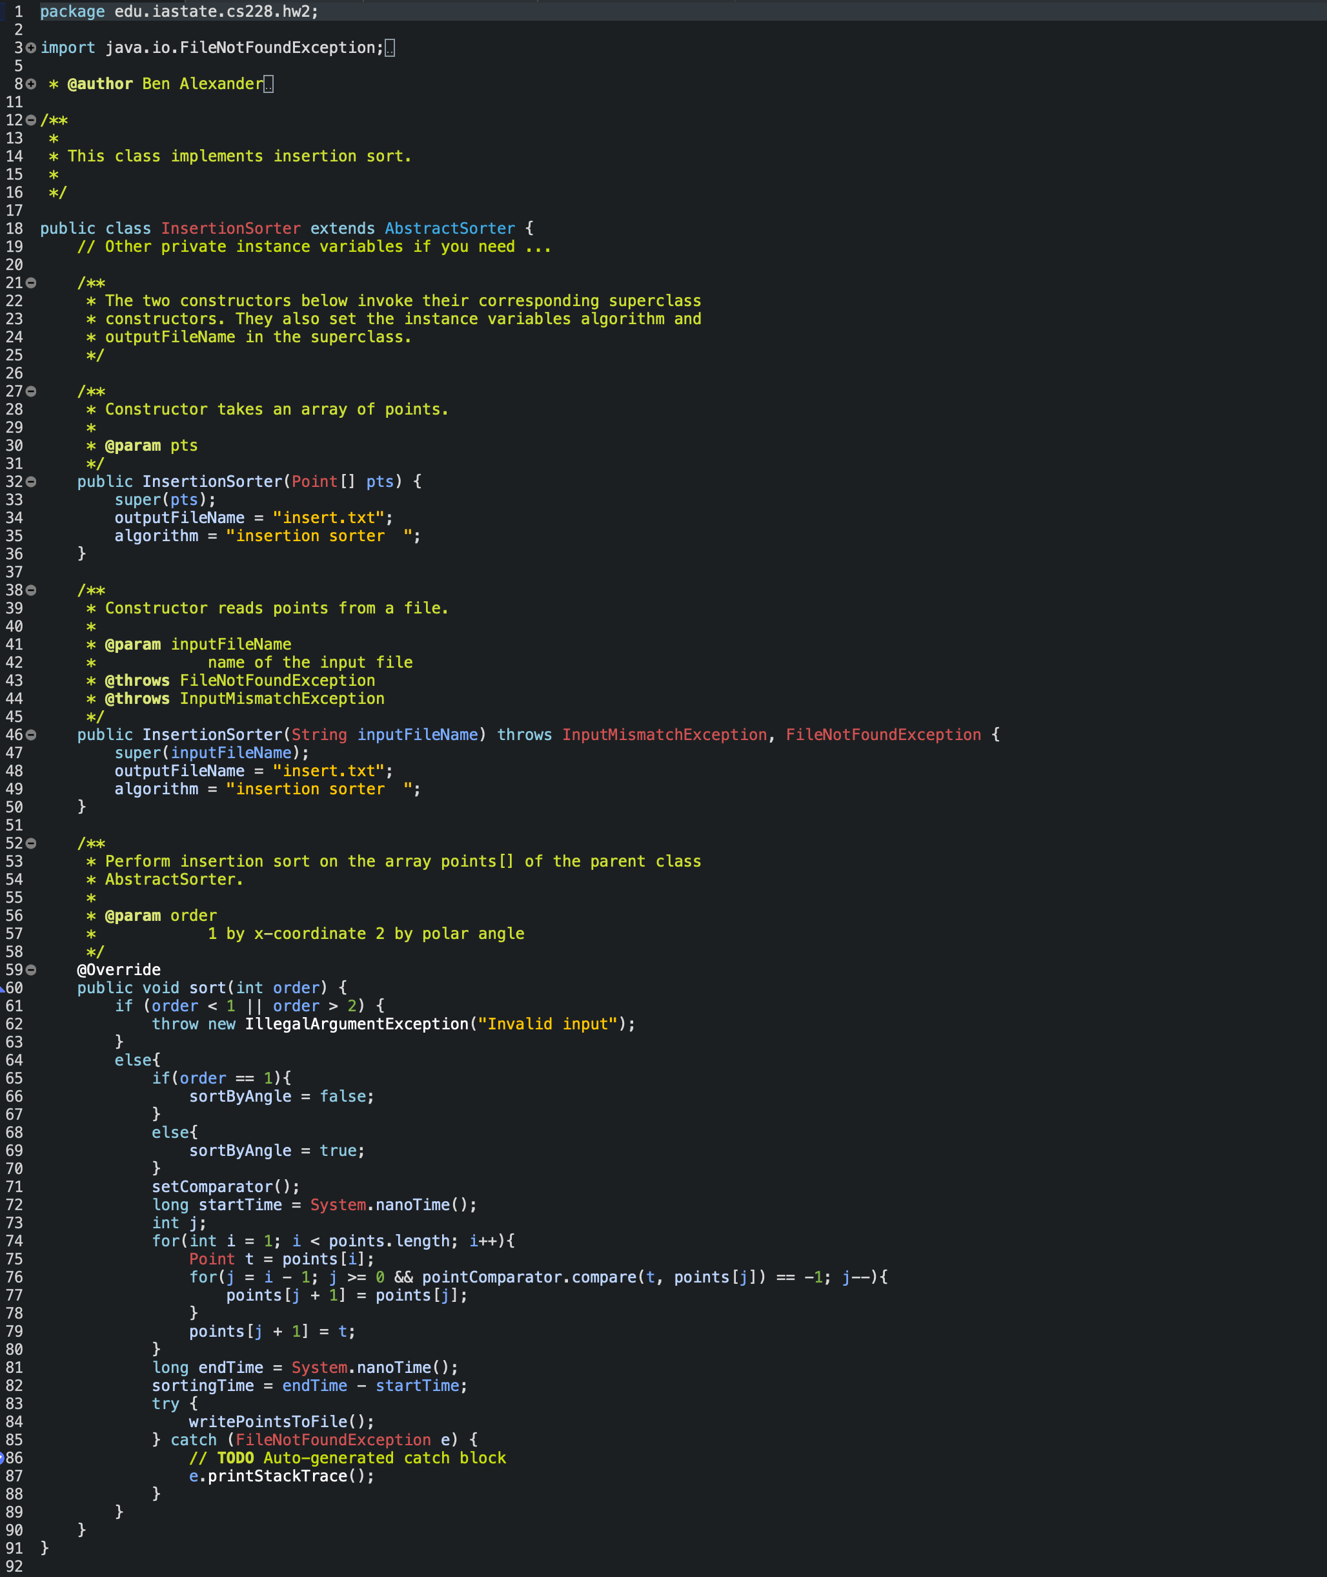
Task: Click 'points[j + 1] = t;' on line 79
Action: click(272, 1331)
